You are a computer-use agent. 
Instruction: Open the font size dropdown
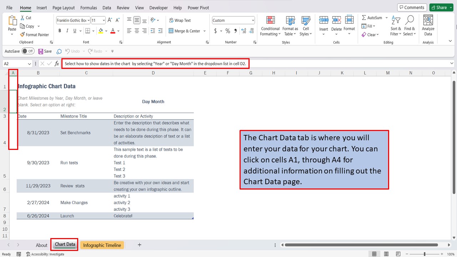104,20
